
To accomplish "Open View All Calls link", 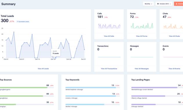I will [109, 36].
